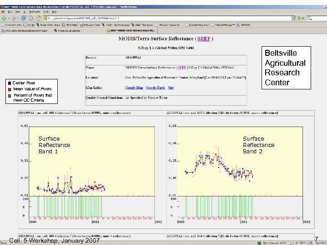This screenshot has width=327, height=245.
Task: Open the Google Earth link
Action: click(x=155, y=88)
